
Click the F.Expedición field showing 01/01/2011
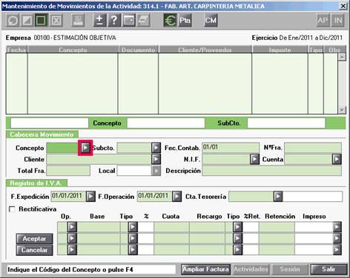pos(68,197)
